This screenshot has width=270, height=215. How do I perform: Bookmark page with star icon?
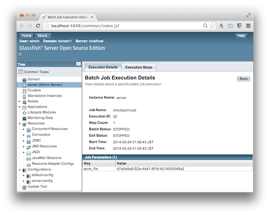(x=212, y=26)
